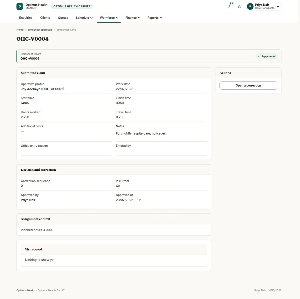Click the Optimus Health Cardiff badge
Image resolution: width=300 pixels, height=299 pixels.
pos(72,7)
